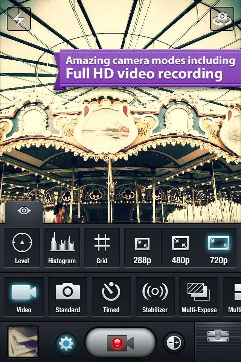Switch to Standard photo mode

pyautogui.click(x=68, y=297)
